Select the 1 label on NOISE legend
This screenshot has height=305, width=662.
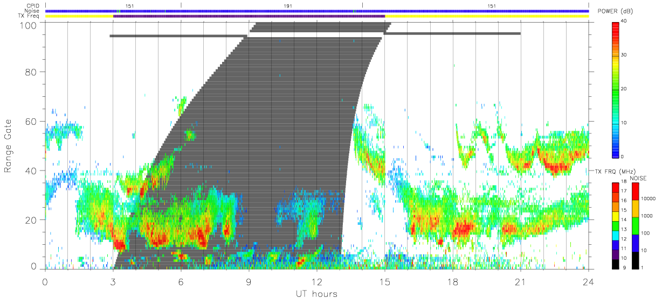(642, 267)
